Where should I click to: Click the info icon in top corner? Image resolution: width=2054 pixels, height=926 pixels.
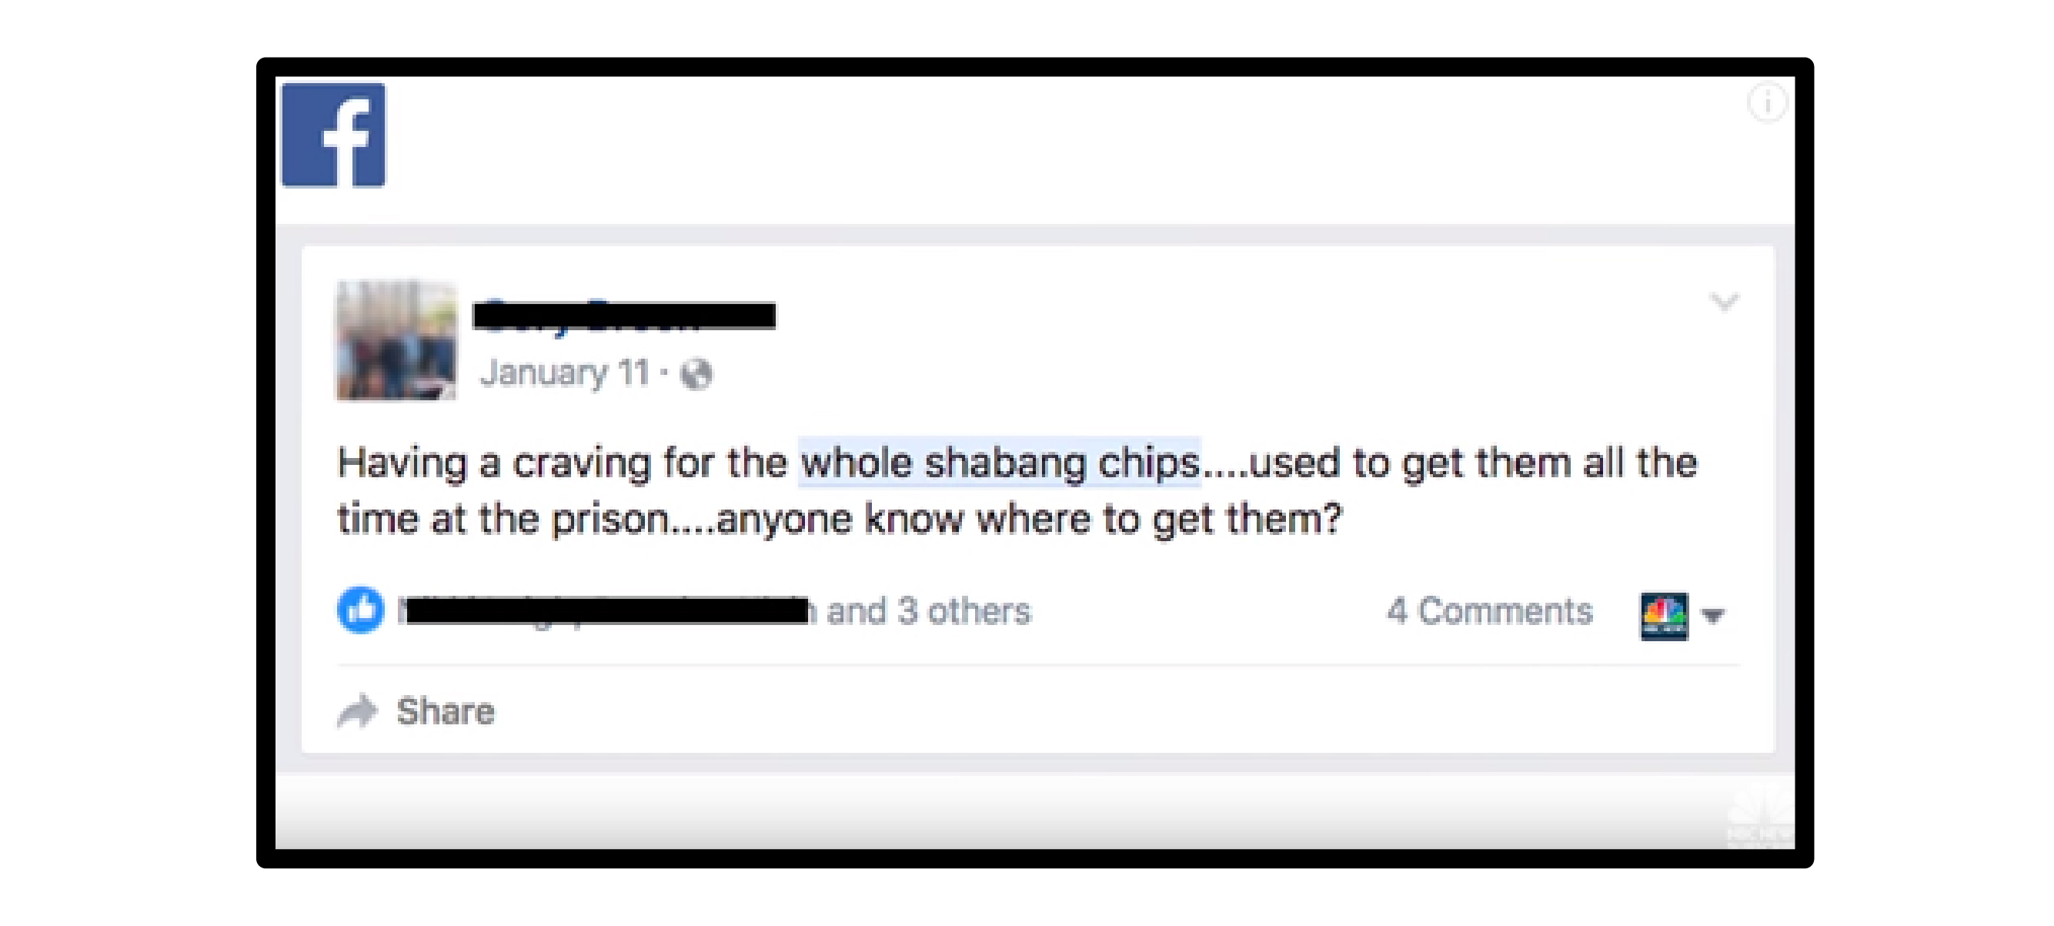click(x=1766, y=103)
